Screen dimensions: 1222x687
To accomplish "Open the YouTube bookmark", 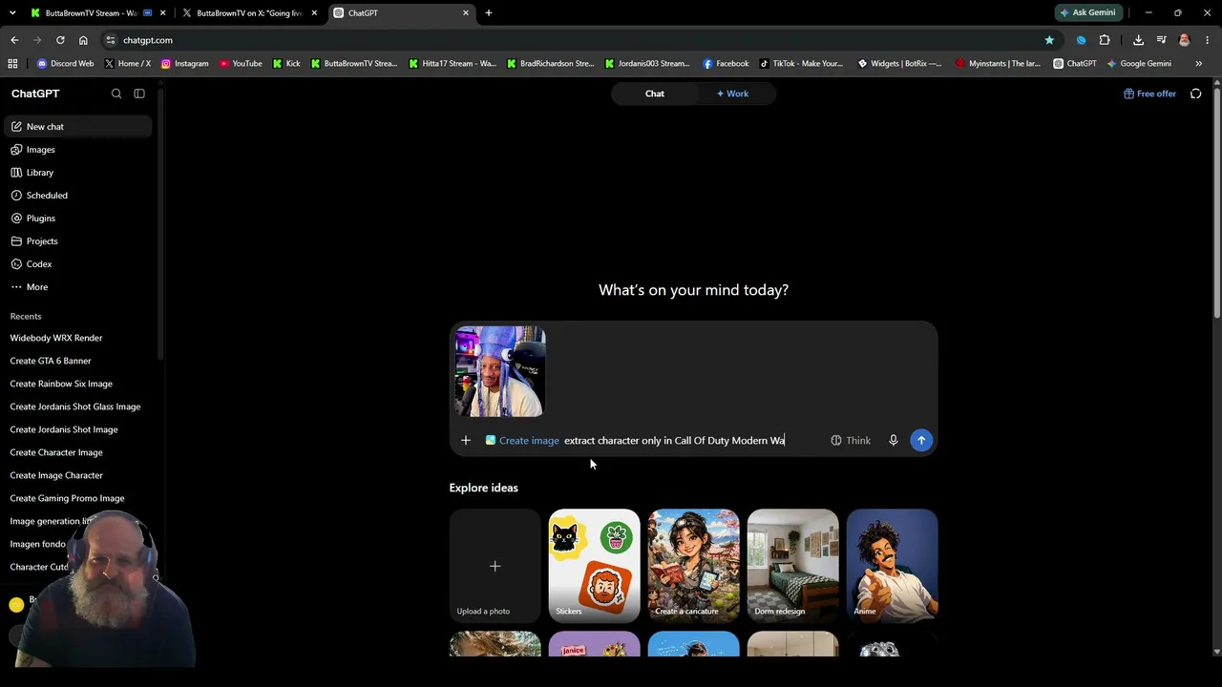I will click(241, 64).
